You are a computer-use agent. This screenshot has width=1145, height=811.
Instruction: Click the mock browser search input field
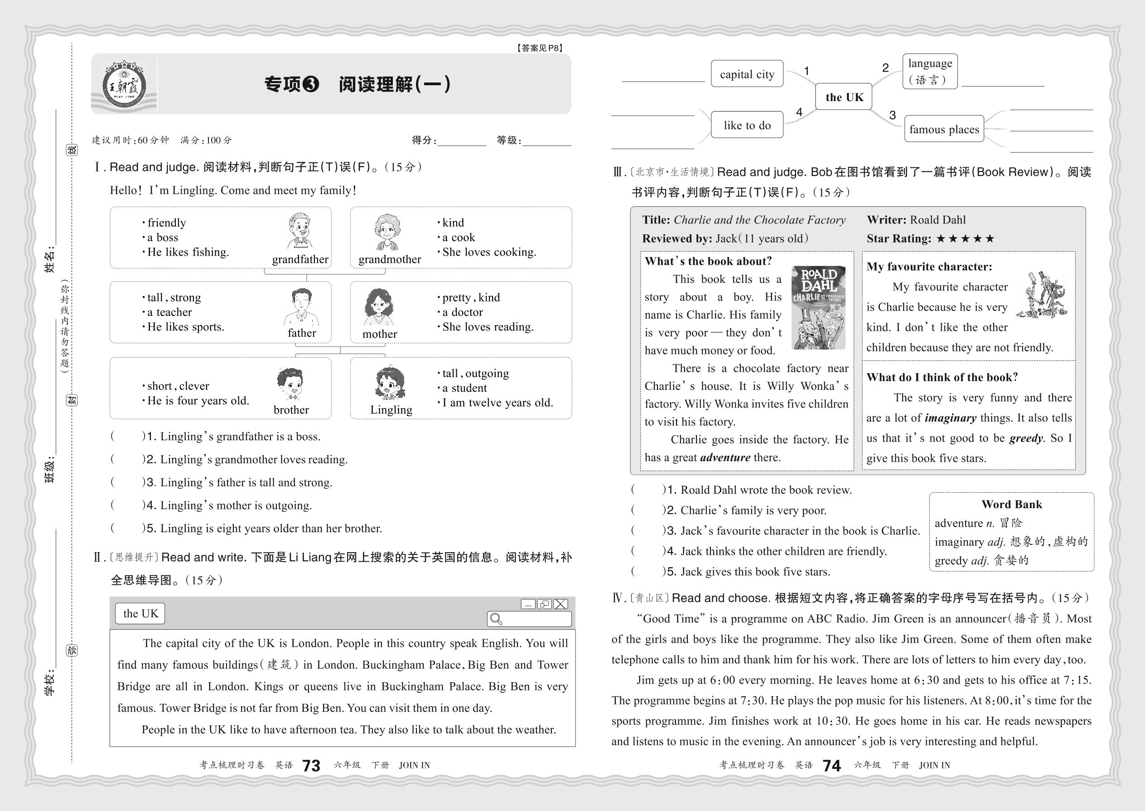coord(536,619)
